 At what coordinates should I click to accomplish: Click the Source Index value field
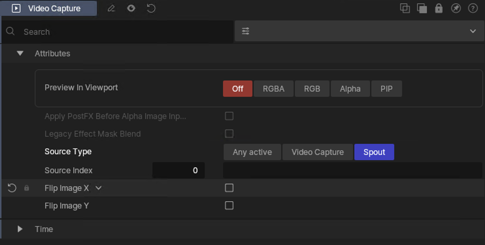pyautogui.click(x=178, y=171)
